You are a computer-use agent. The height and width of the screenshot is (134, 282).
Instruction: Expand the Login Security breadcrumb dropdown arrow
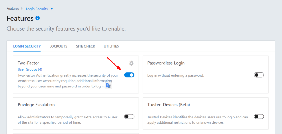(52, 9)
